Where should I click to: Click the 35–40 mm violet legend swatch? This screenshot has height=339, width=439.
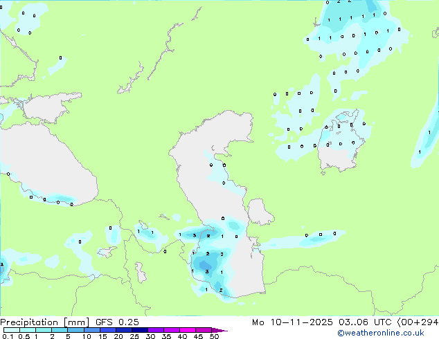click(172, 330)
